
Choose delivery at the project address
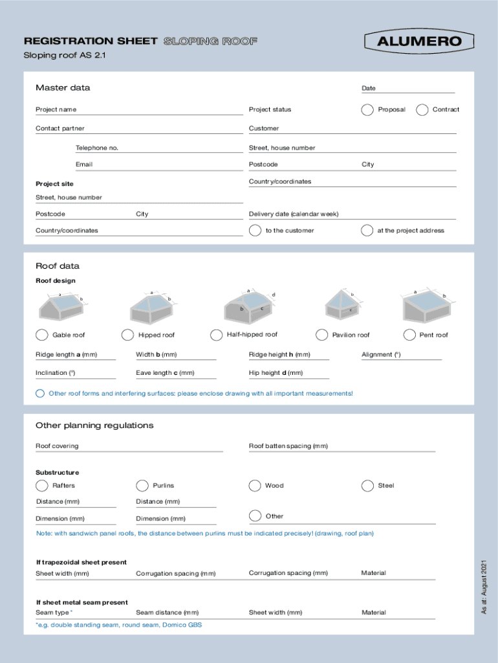[367, 230]
